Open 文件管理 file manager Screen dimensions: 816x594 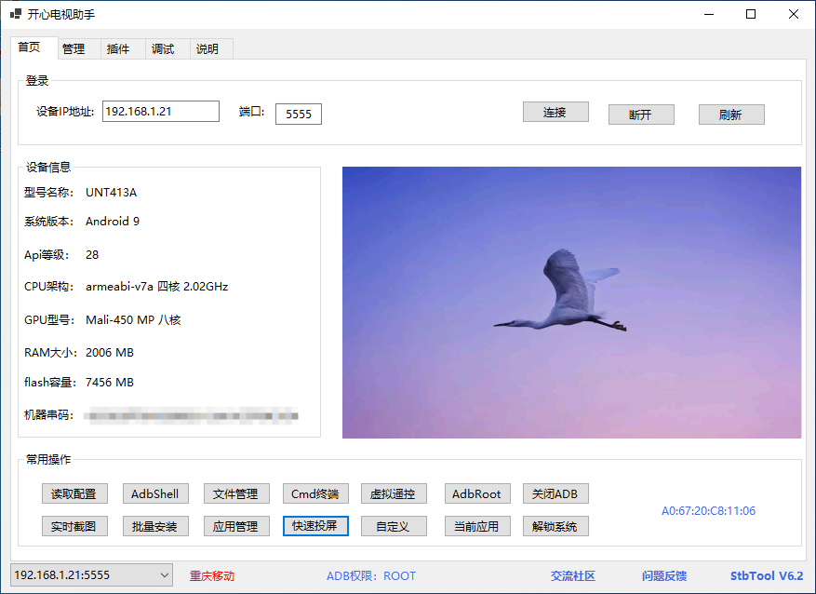[x=235, y=494]
